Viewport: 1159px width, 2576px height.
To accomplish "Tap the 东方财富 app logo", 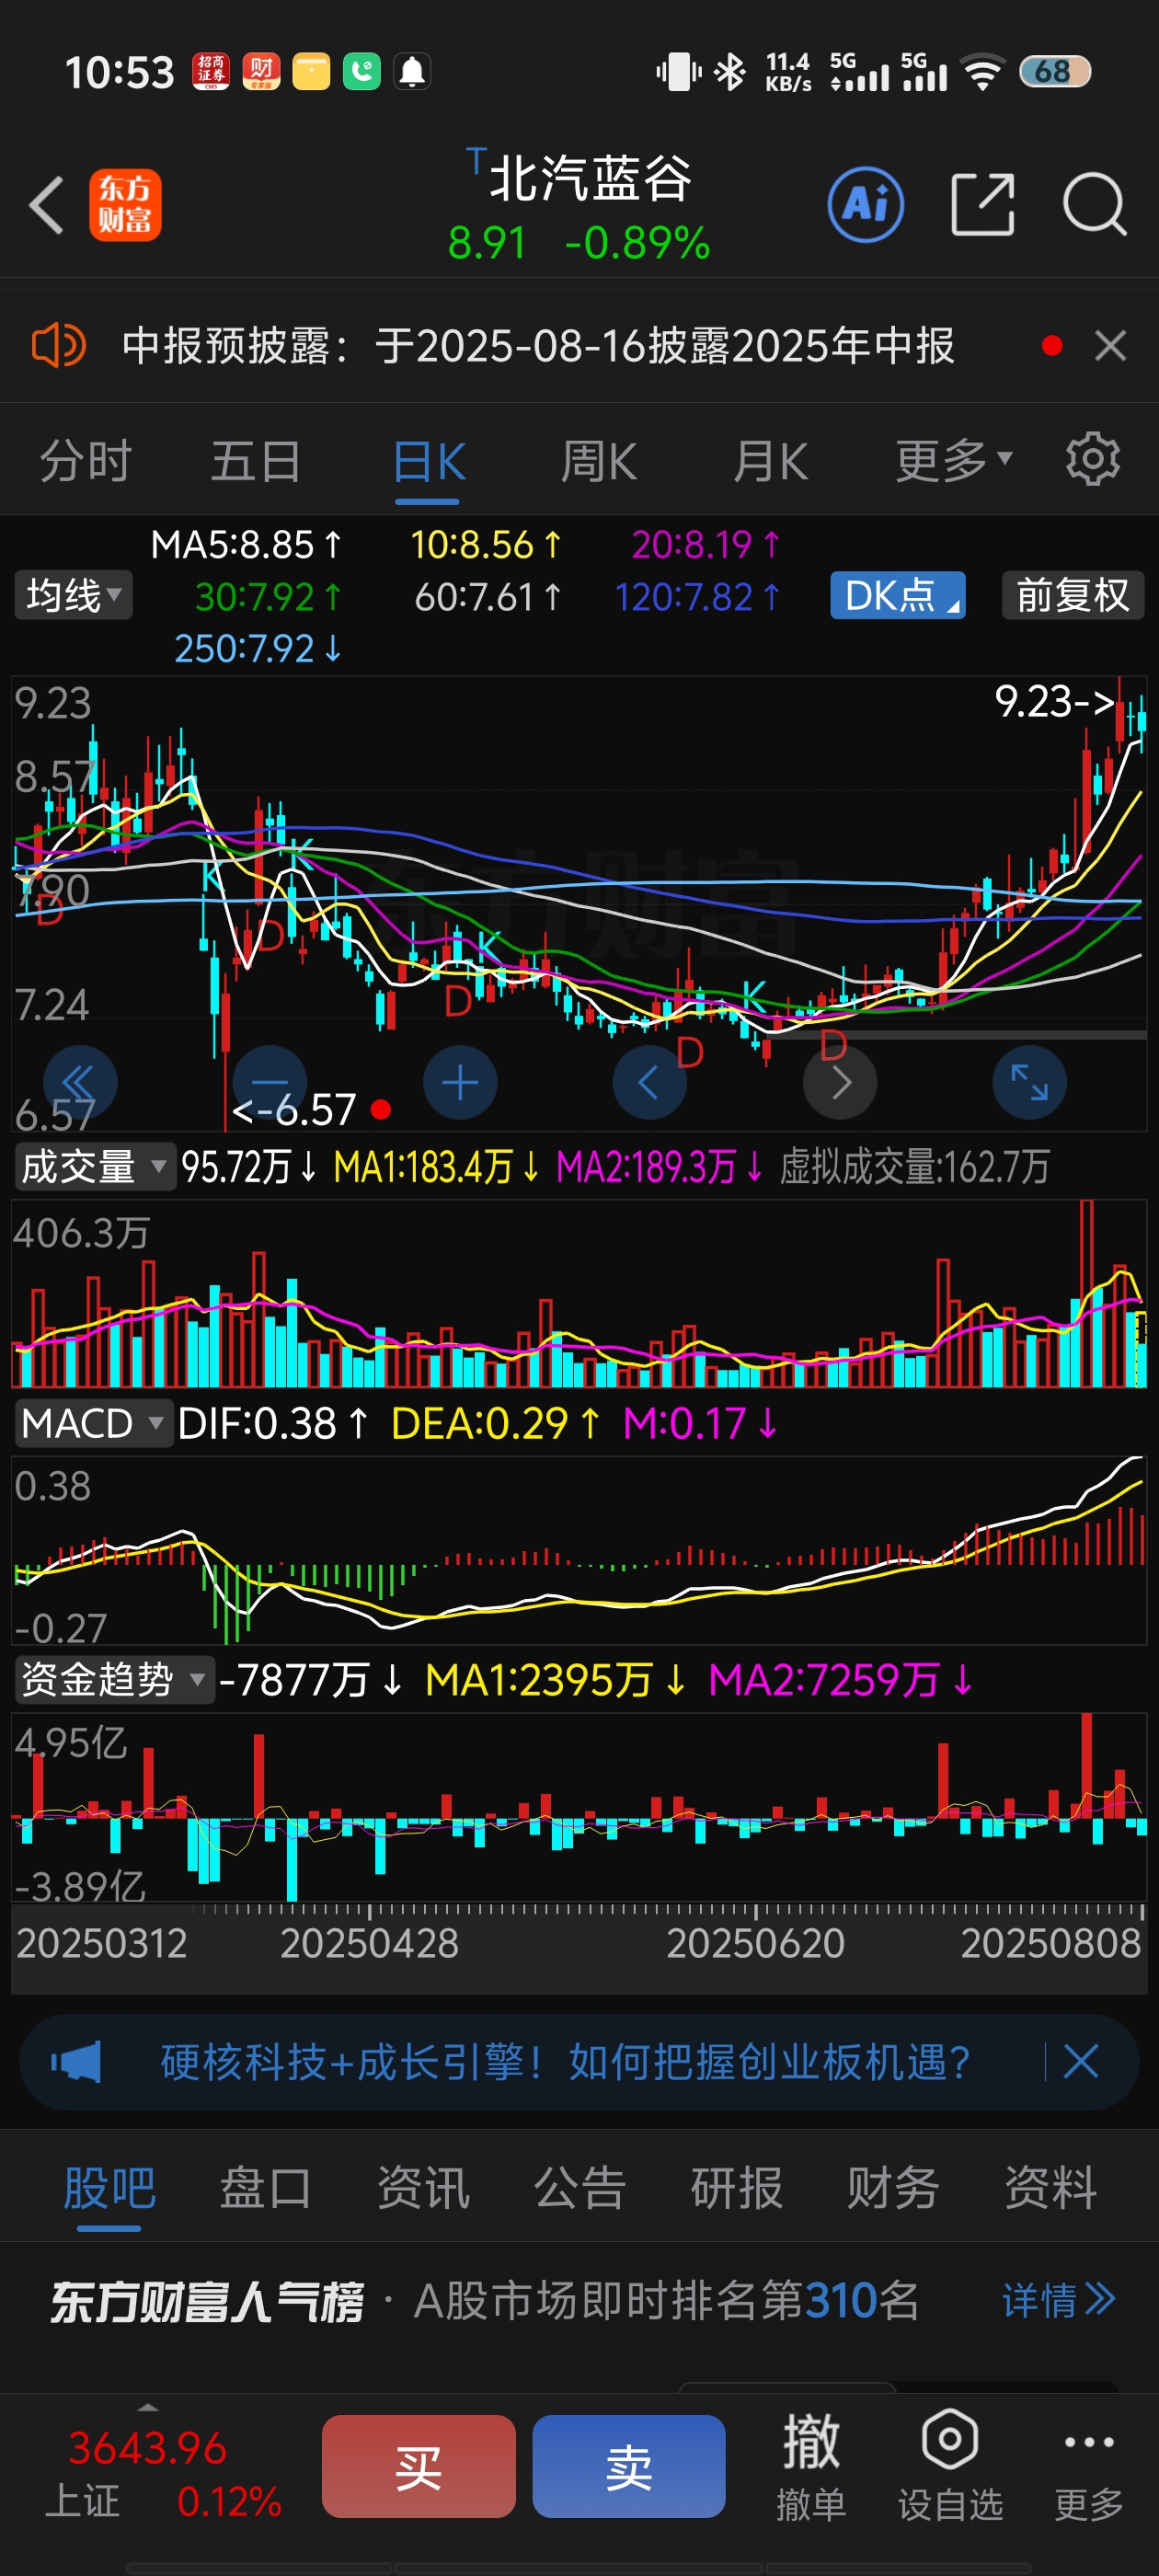I will pos(125,205).
